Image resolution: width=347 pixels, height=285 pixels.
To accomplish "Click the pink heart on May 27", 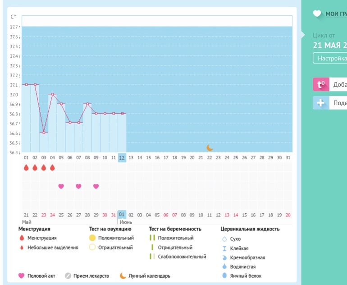I will click(x=78, y=186).
